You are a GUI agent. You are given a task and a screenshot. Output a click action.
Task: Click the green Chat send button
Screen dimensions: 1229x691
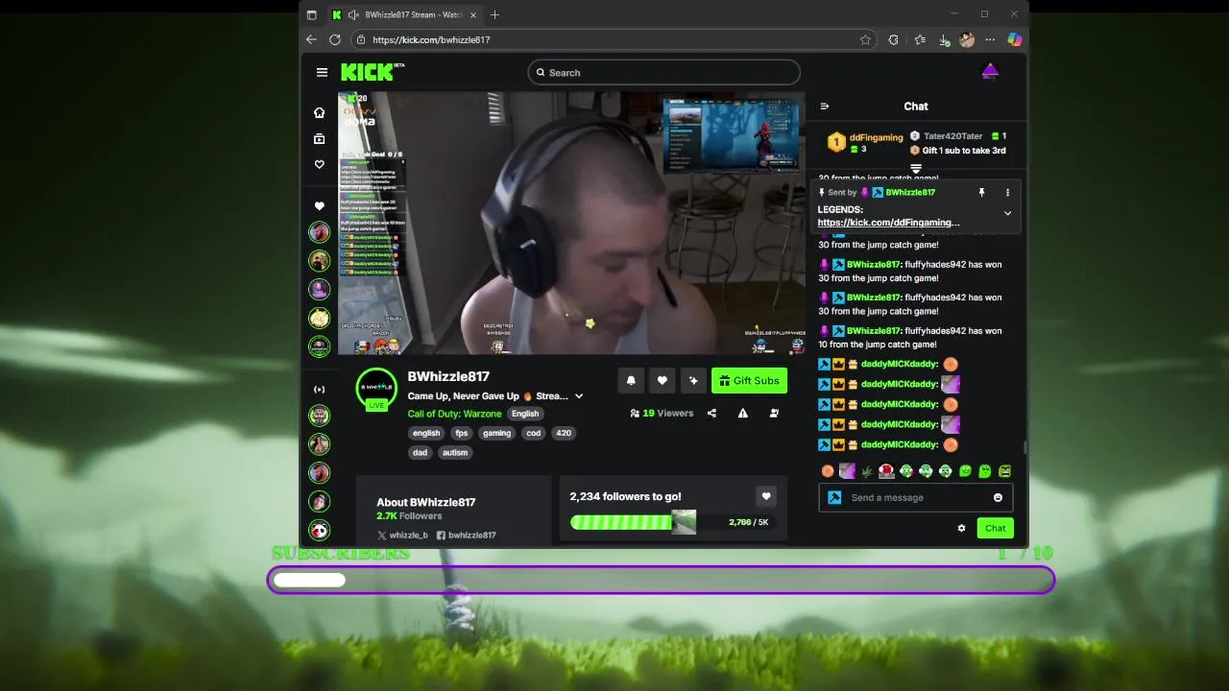995,528
